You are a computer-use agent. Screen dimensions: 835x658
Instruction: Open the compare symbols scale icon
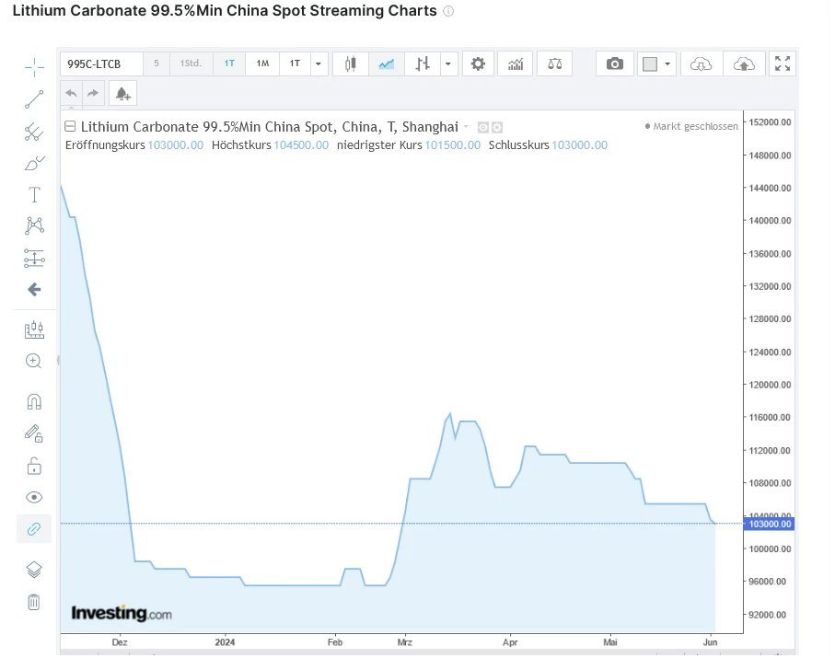[x=554, y=63]
